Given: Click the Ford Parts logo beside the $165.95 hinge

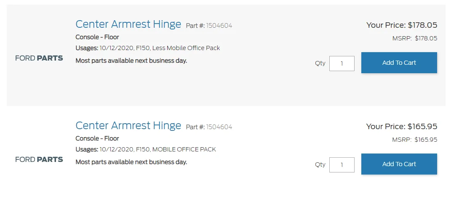Looking at the screenshot, I should click(x=39, y=159).
